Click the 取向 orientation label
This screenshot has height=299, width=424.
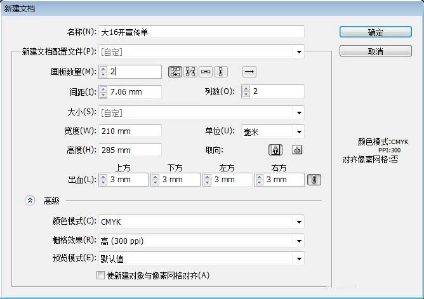tap(215, 150)
